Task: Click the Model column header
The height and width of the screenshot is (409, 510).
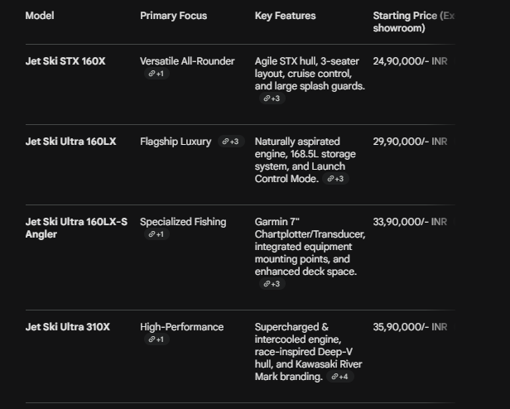Action: (40, 16)
